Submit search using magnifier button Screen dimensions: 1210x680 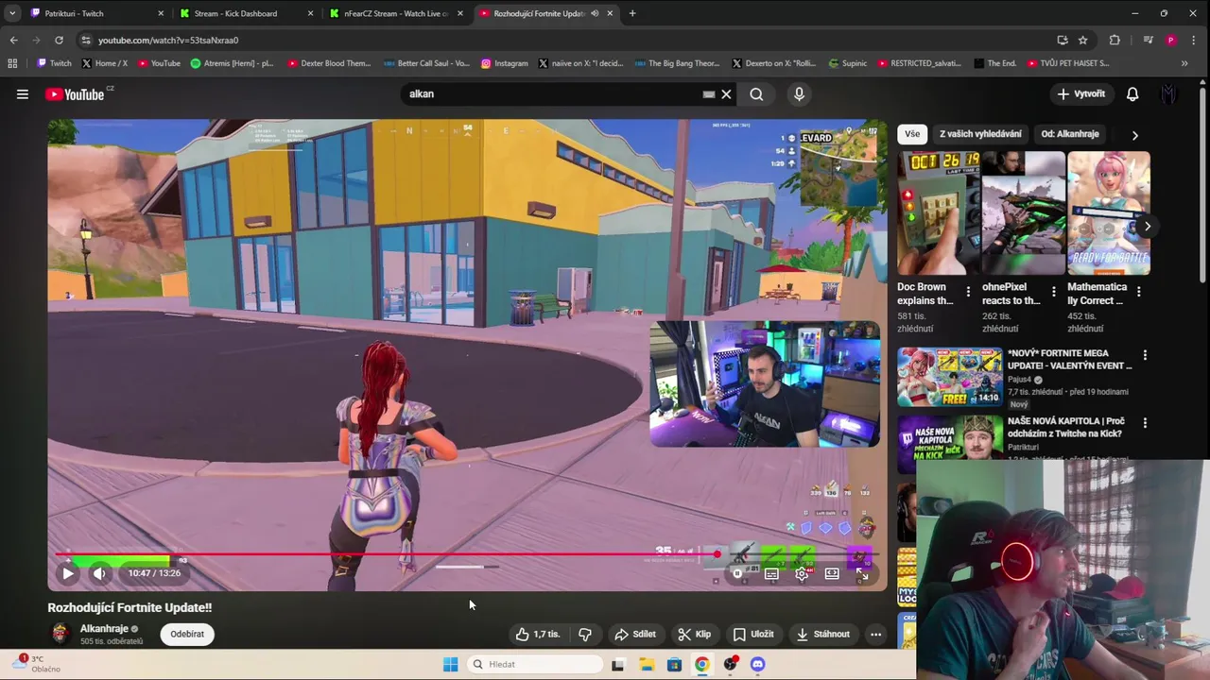point(756,94)
